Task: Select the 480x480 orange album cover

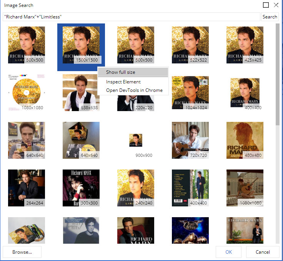Action: [x=245, y=140]
